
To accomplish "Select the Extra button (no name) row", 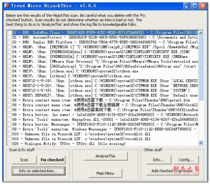I will click(x=105, y=114).
